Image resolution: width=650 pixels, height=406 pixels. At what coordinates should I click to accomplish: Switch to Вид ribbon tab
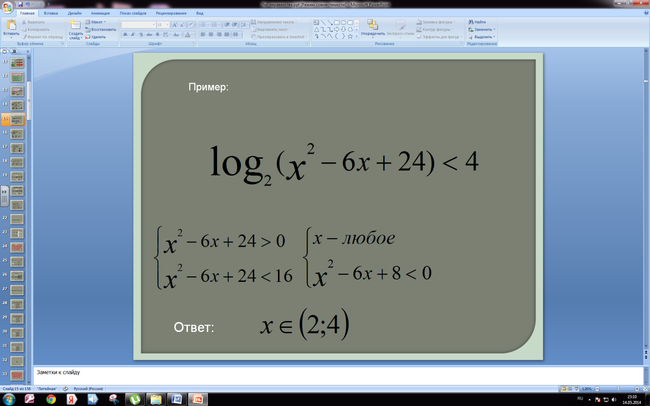200,13
